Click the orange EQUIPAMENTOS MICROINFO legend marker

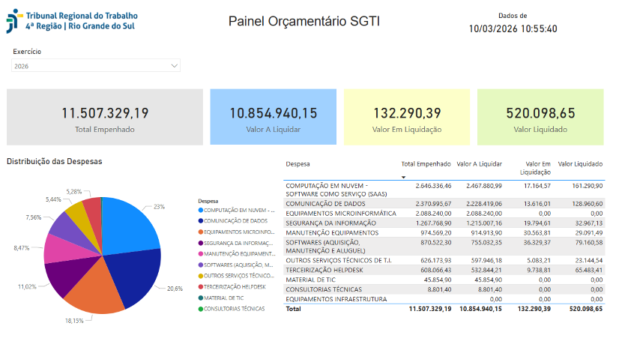tap(201, 232)
